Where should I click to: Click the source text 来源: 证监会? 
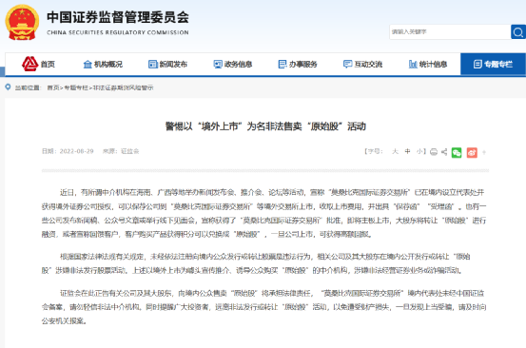coord(121,151)
